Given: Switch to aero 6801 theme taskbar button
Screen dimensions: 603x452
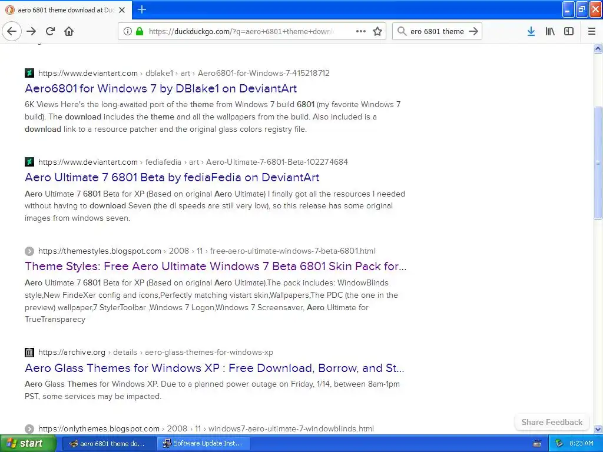Looking at the screenshot, I should coord(109,444).
